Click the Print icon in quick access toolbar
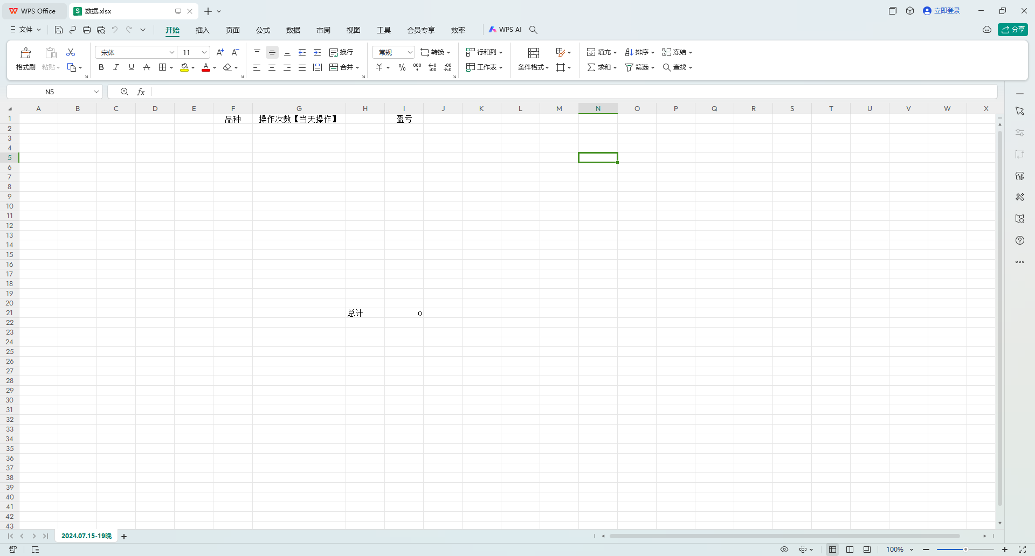Image resolution: width=1035 pixels, height=556 pixels. [x=87, y=30]
